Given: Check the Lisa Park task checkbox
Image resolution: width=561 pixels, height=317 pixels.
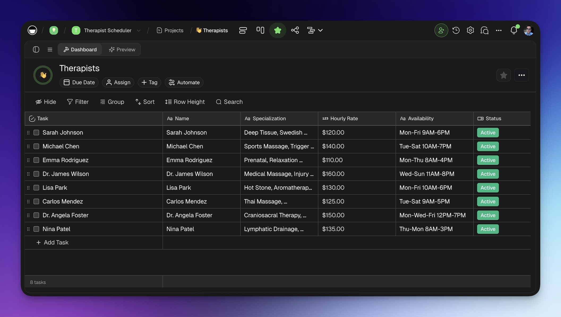Looking at the screenshot, I should click(36, 188).
